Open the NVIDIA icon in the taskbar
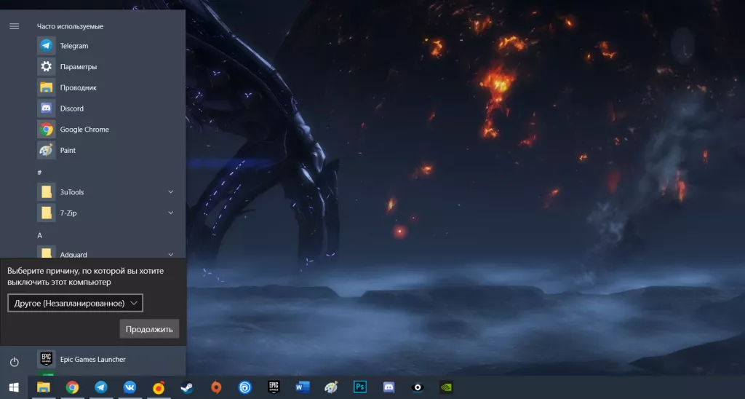 coord(446,387)
